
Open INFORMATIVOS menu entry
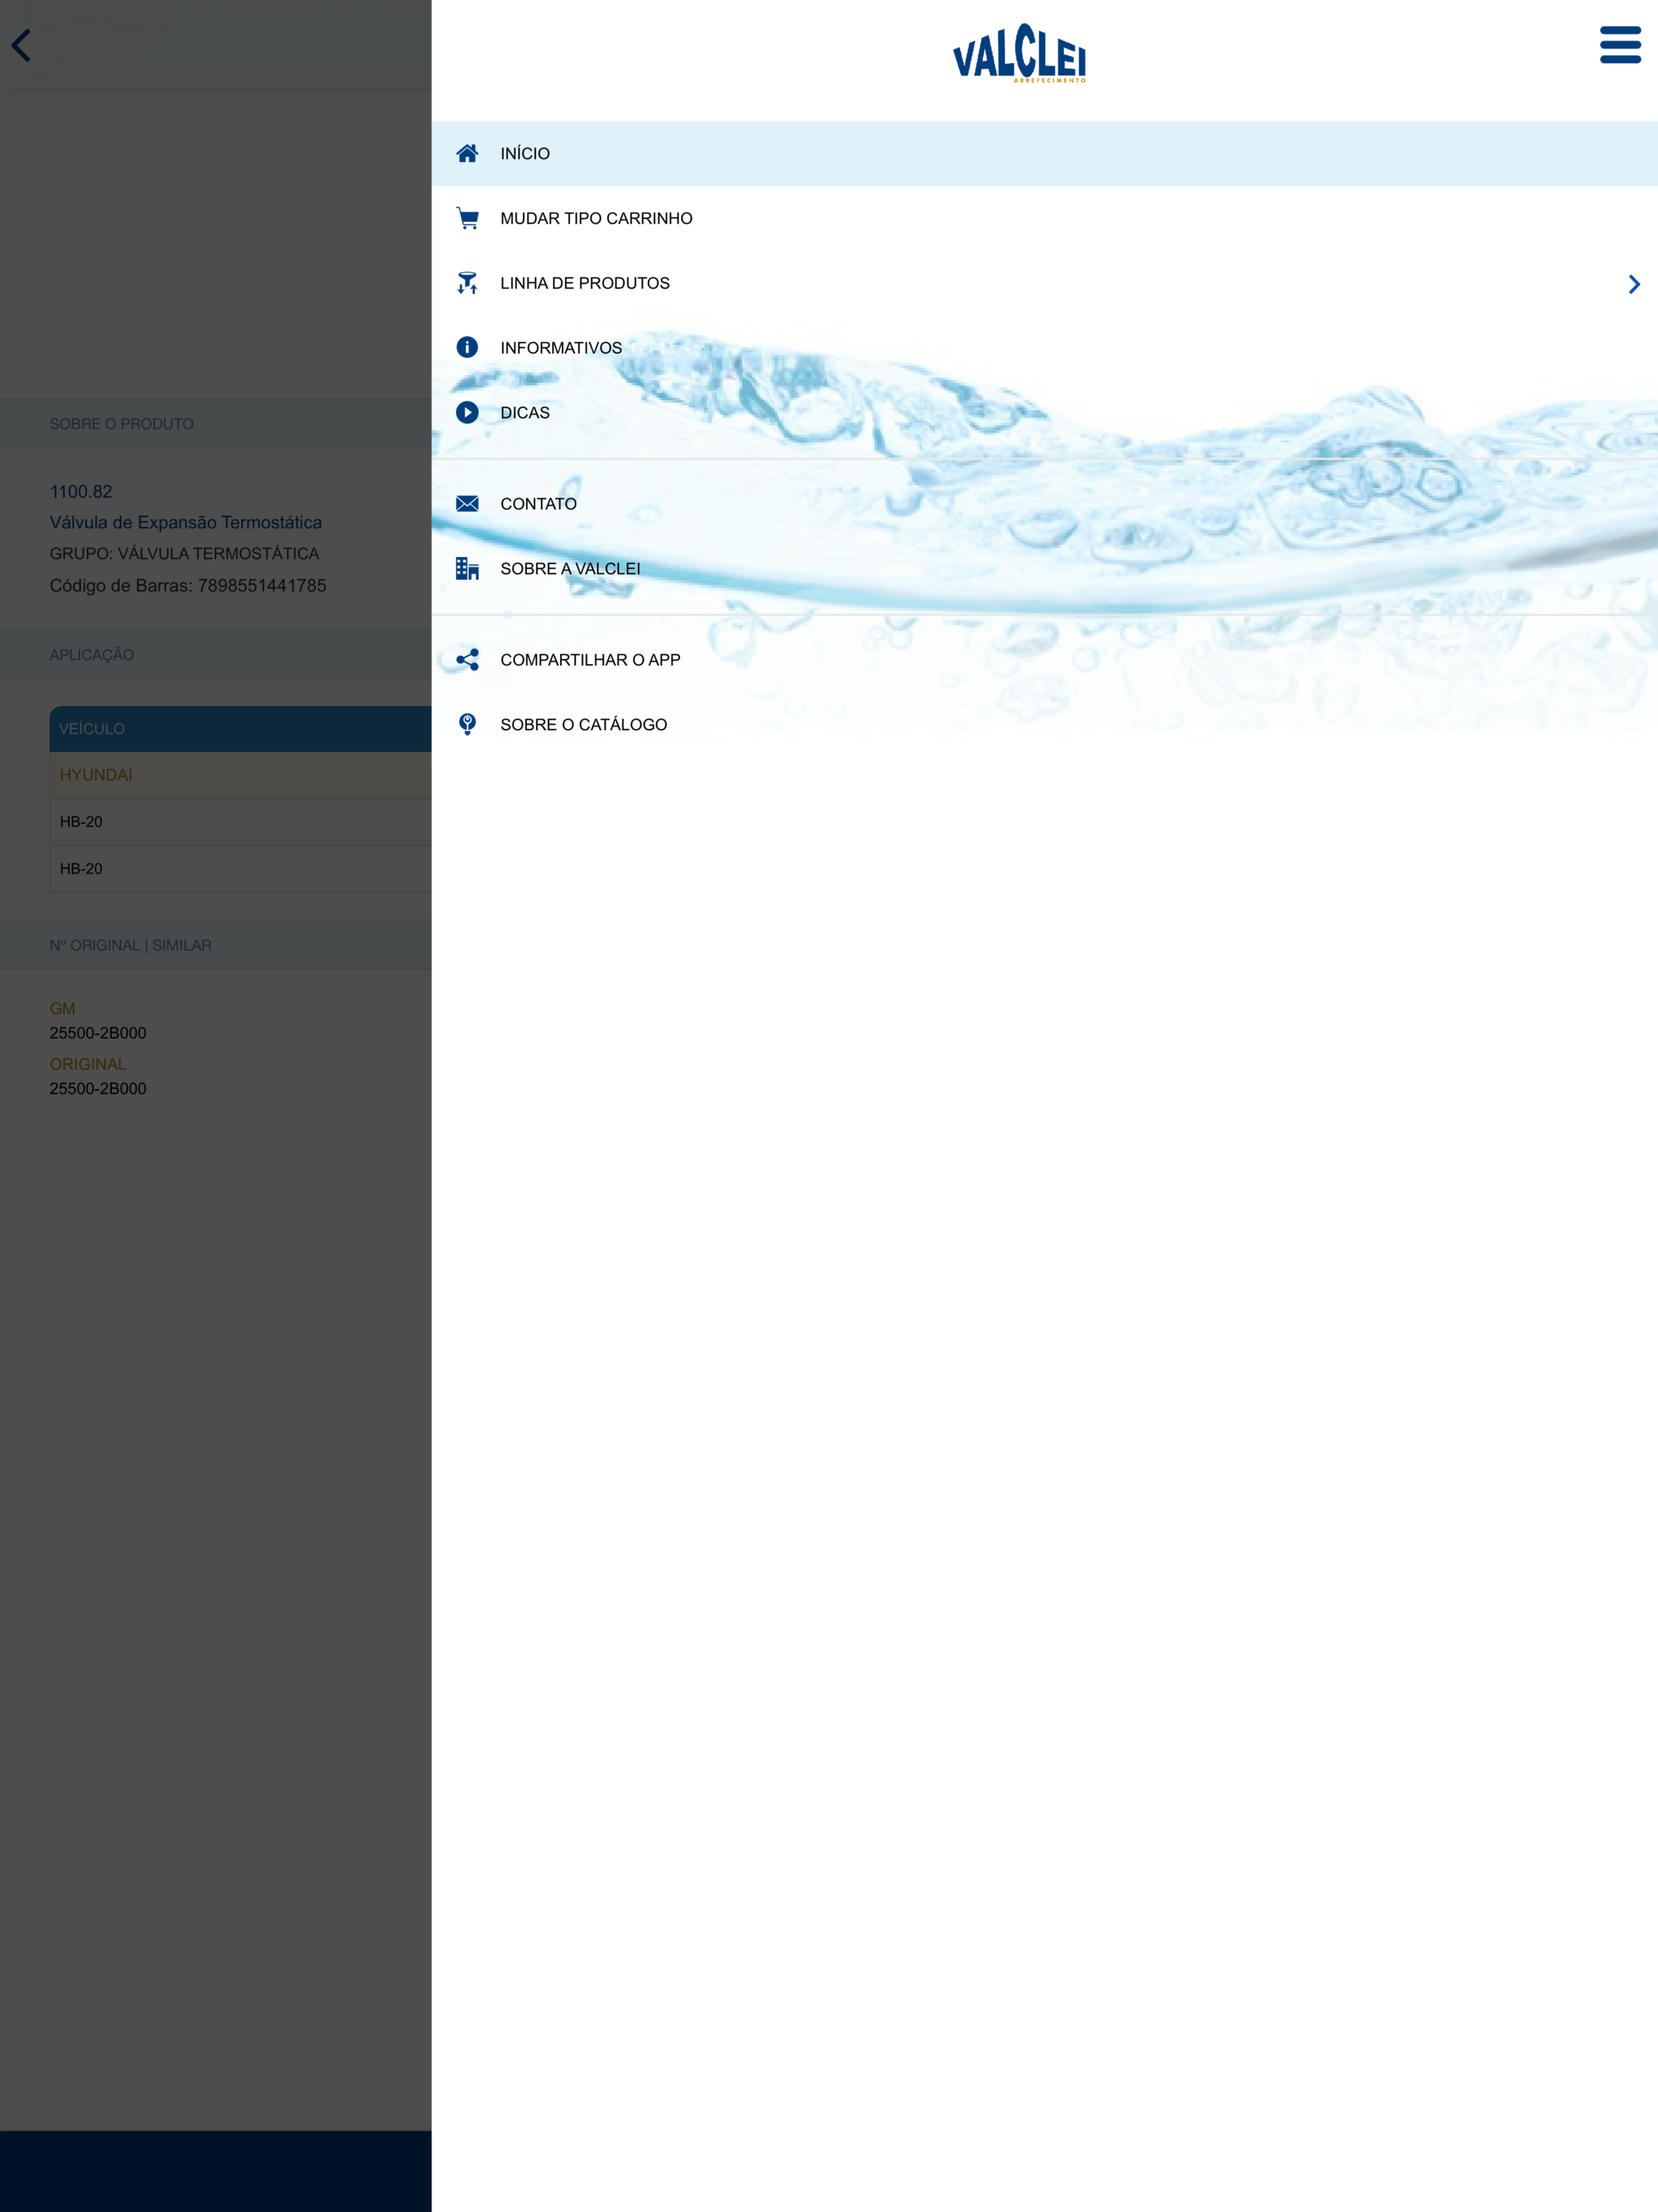(1044, 347)
